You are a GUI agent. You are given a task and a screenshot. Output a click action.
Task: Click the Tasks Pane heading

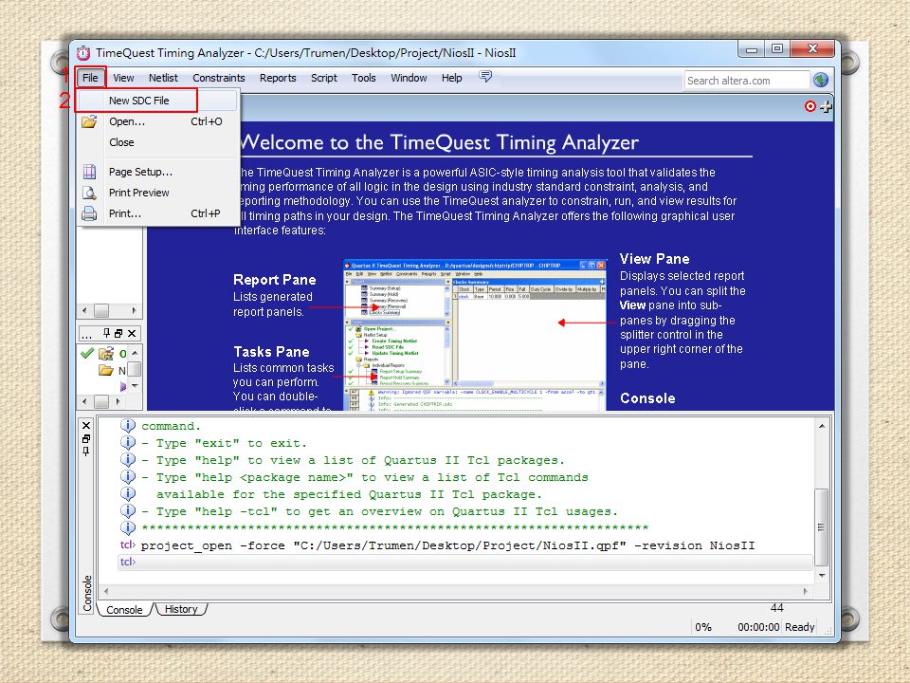[271, 352]
